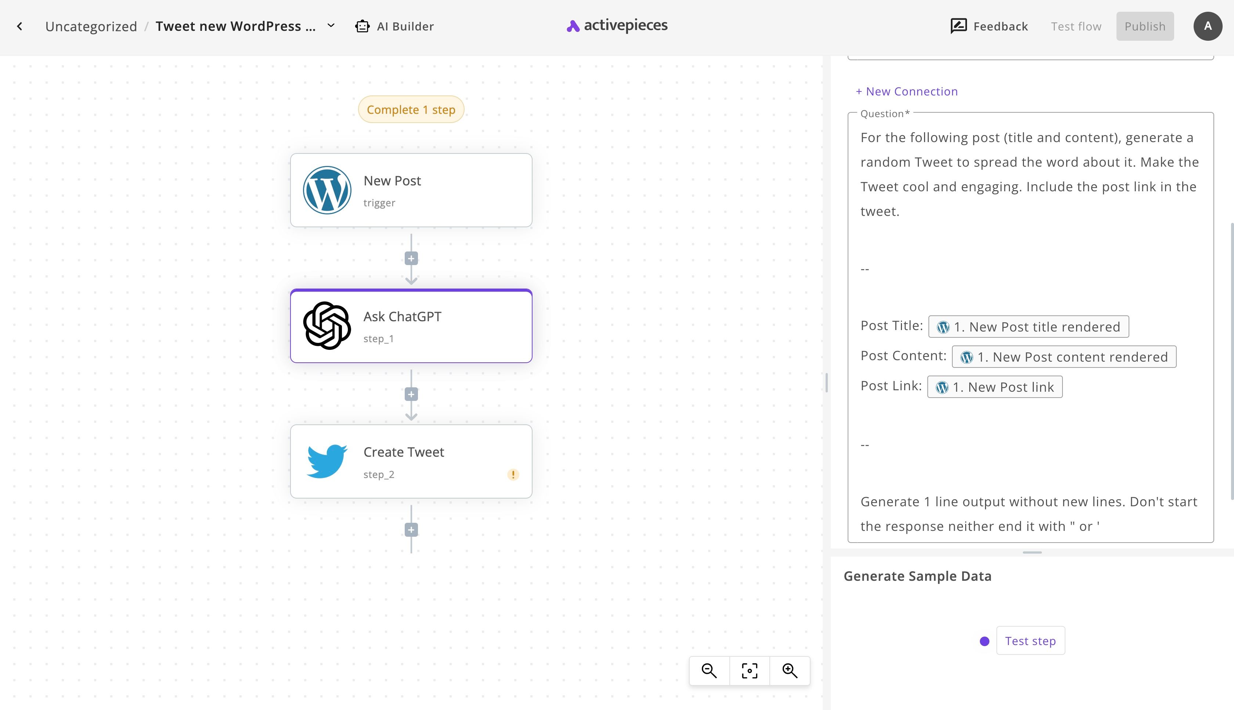
Task: Add step between New Post and Ask ChatGPT
Action: (x=411, y=258)
